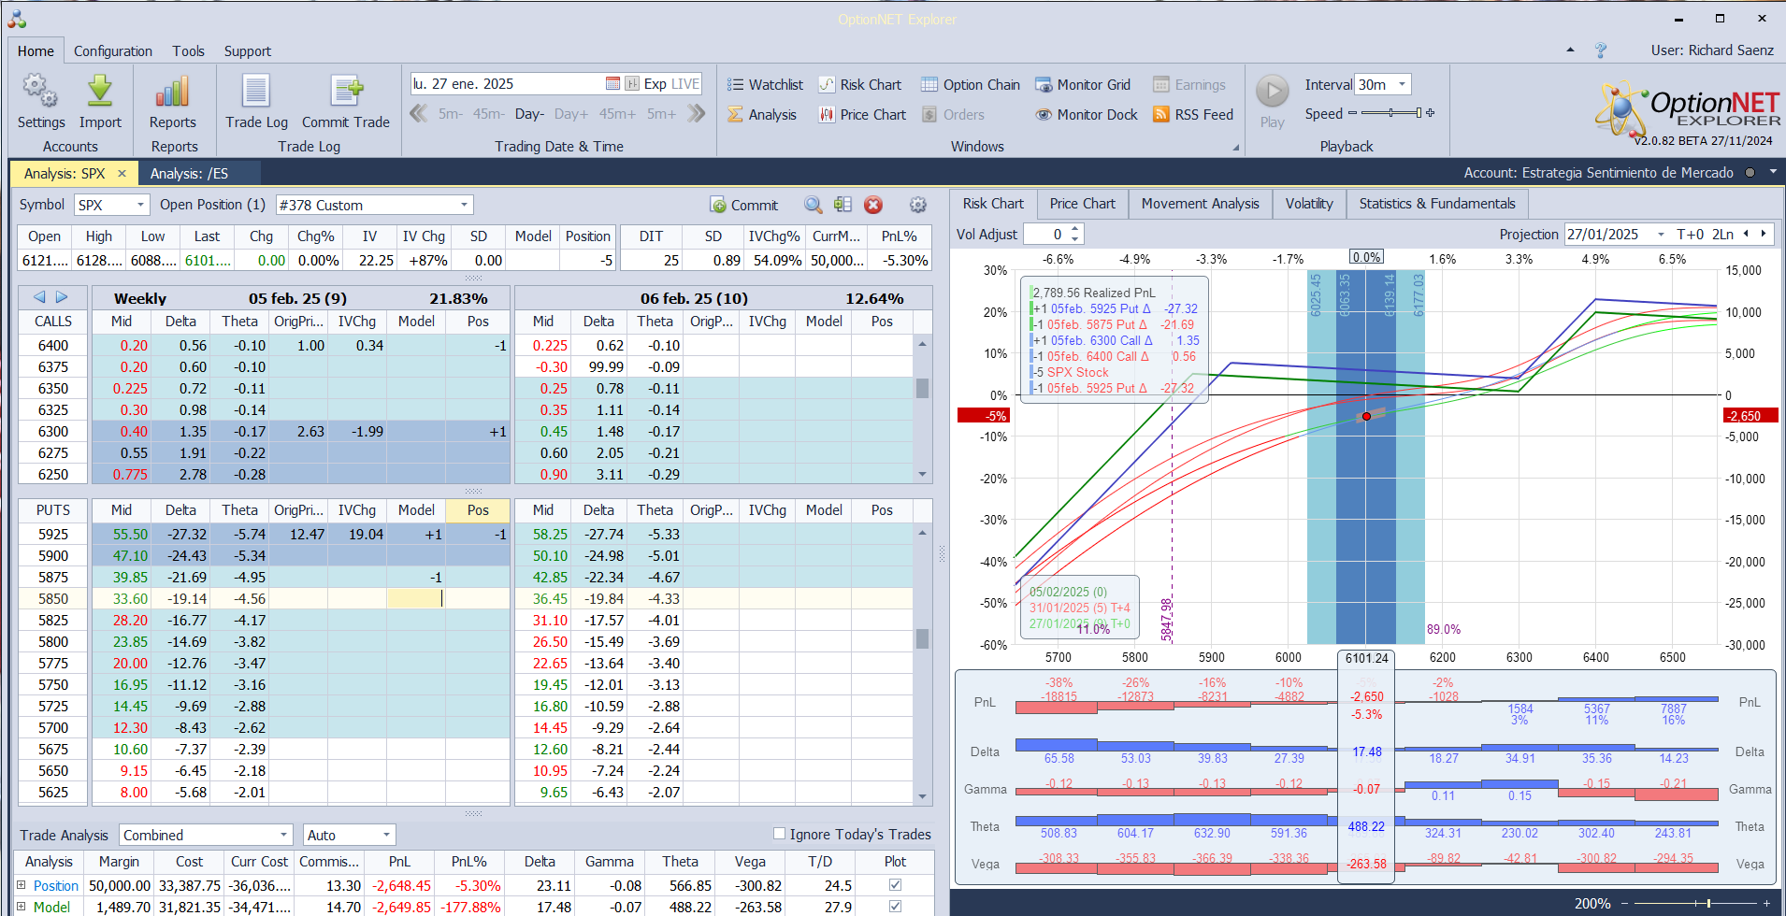Expand the Model row in Trade Analysis
This screenshot has height=916, width=1786.
pyautogui.click(x=22, y=906)
